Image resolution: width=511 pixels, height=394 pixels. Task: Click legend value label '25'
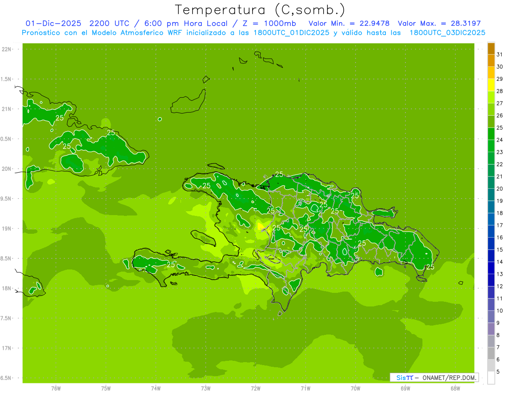[x=500, y=128]
